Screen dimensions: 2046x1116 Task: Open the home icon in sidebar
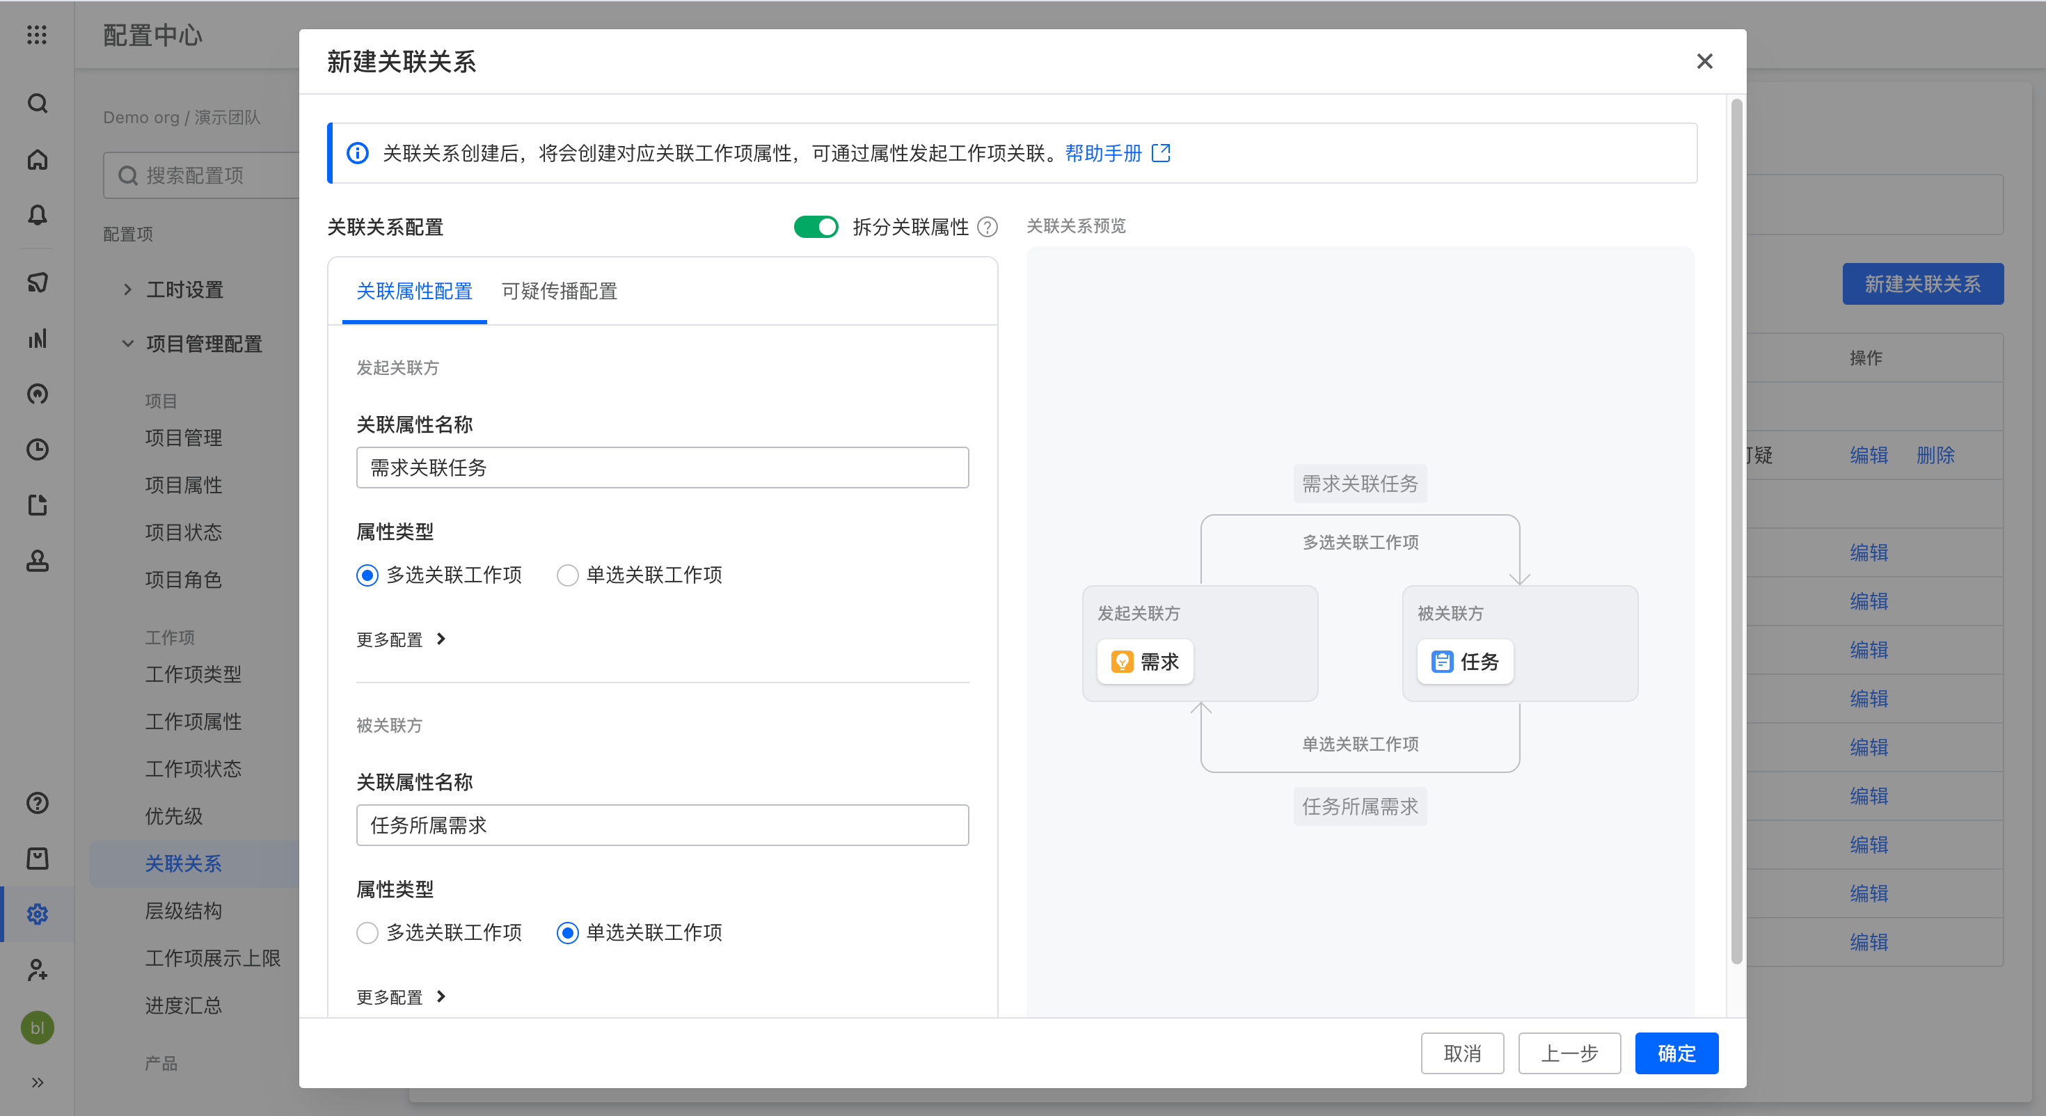36,159
